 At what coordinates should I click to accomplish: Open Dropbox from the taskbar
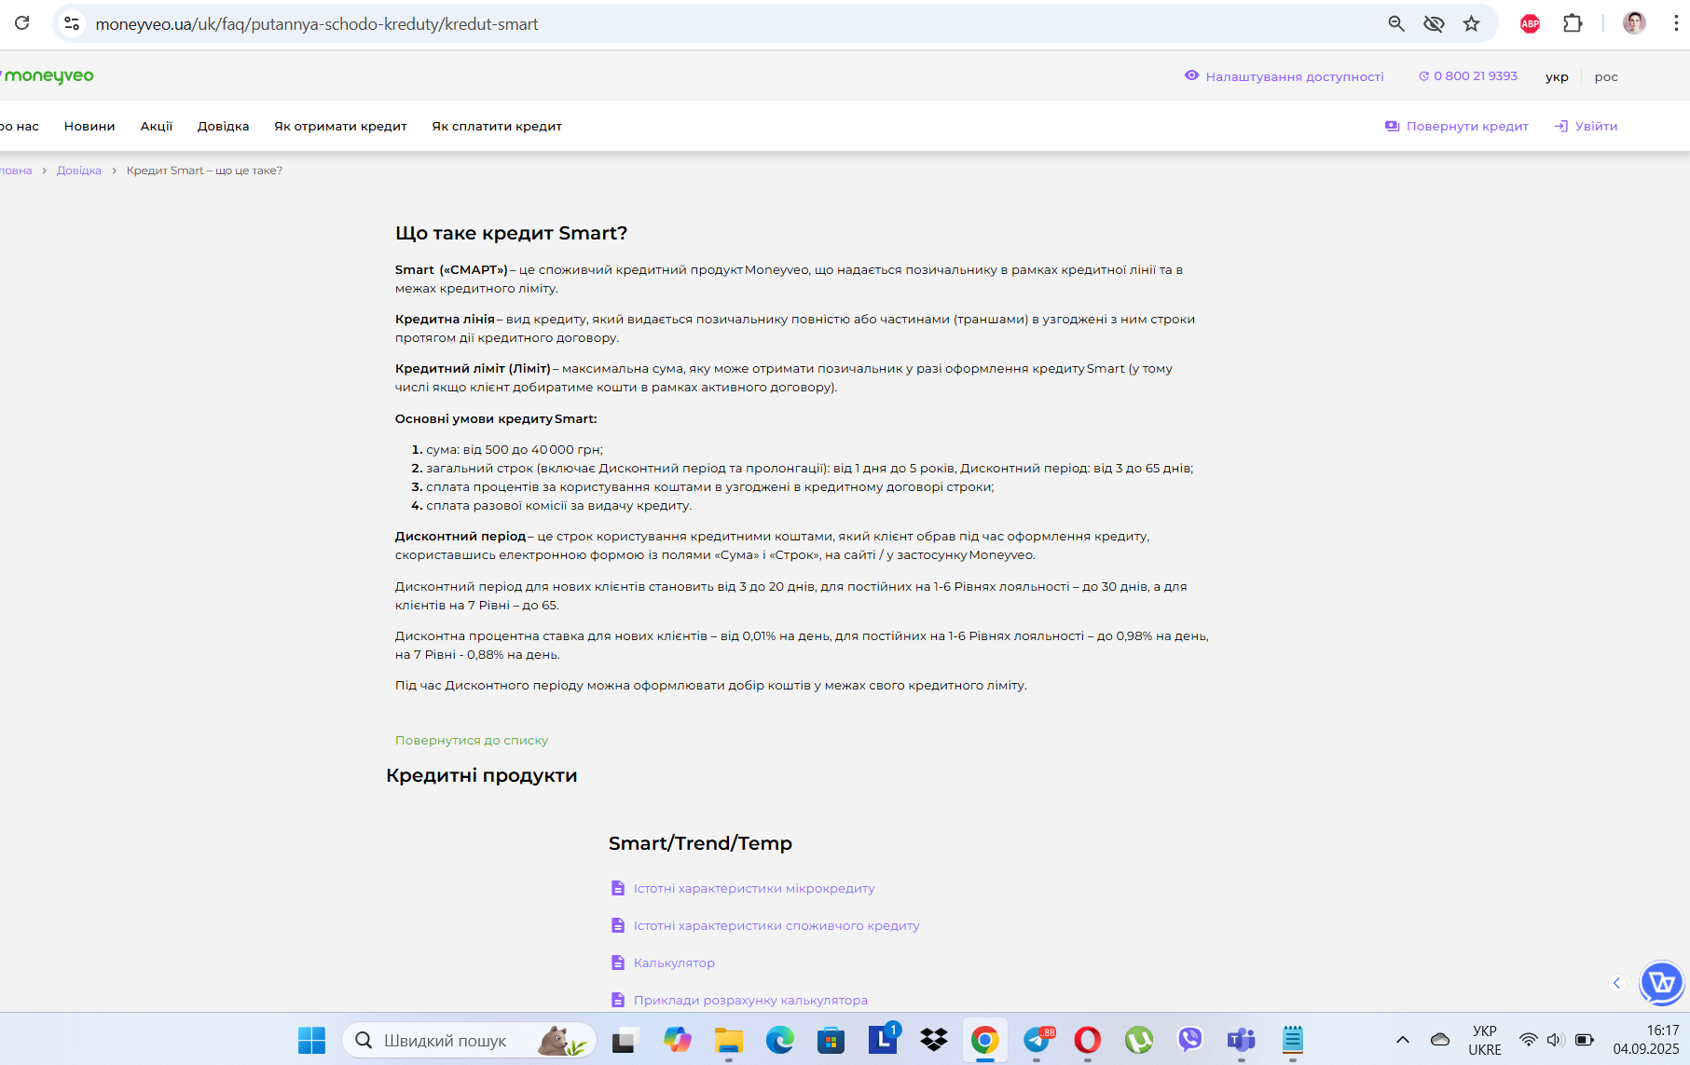click(933, 1040)
